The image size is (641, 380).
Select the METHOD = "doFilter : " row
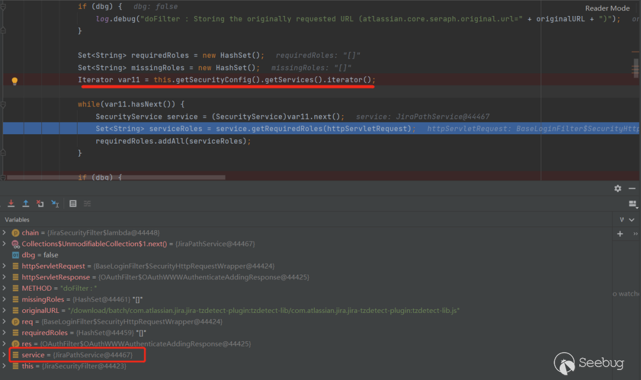306,288
